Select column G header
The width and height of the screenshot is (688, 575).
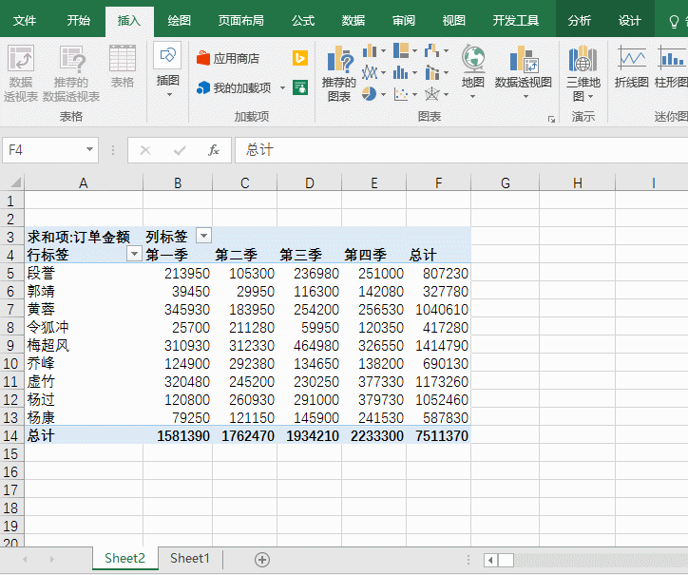pos(505,182)
